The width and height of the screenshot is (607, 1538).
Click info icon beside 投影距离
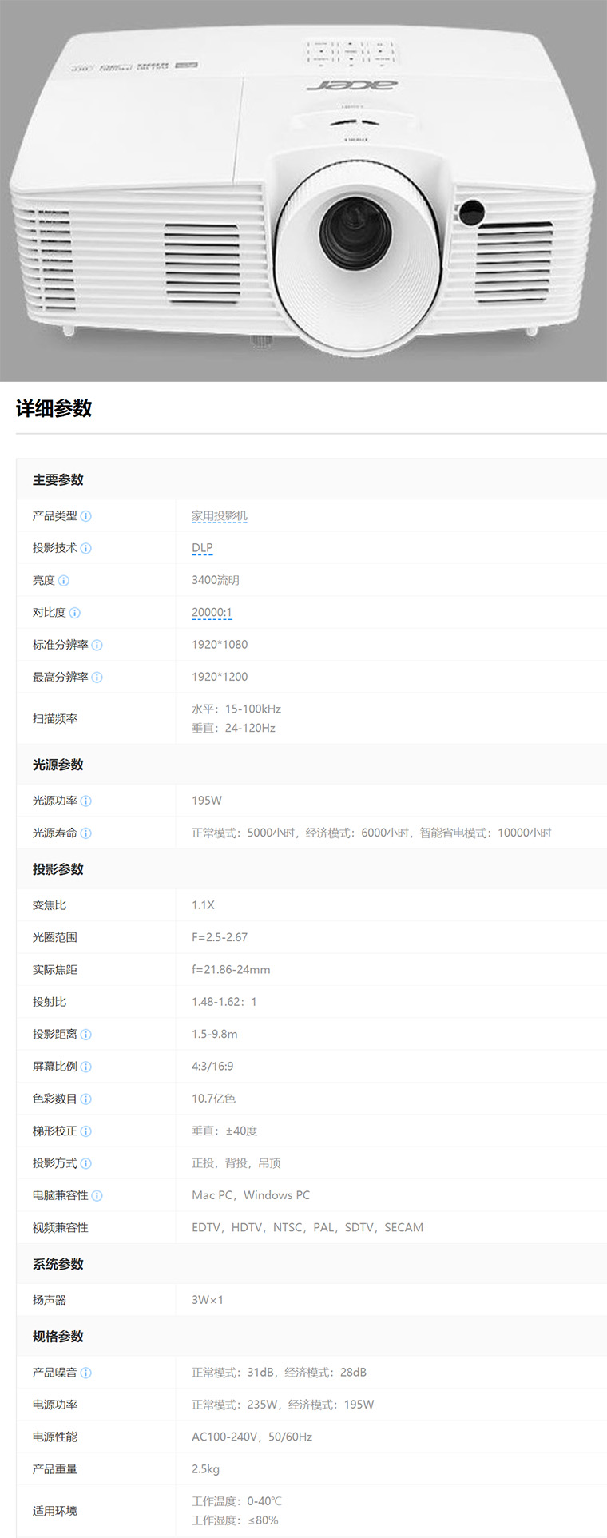tap(86, 1035)
